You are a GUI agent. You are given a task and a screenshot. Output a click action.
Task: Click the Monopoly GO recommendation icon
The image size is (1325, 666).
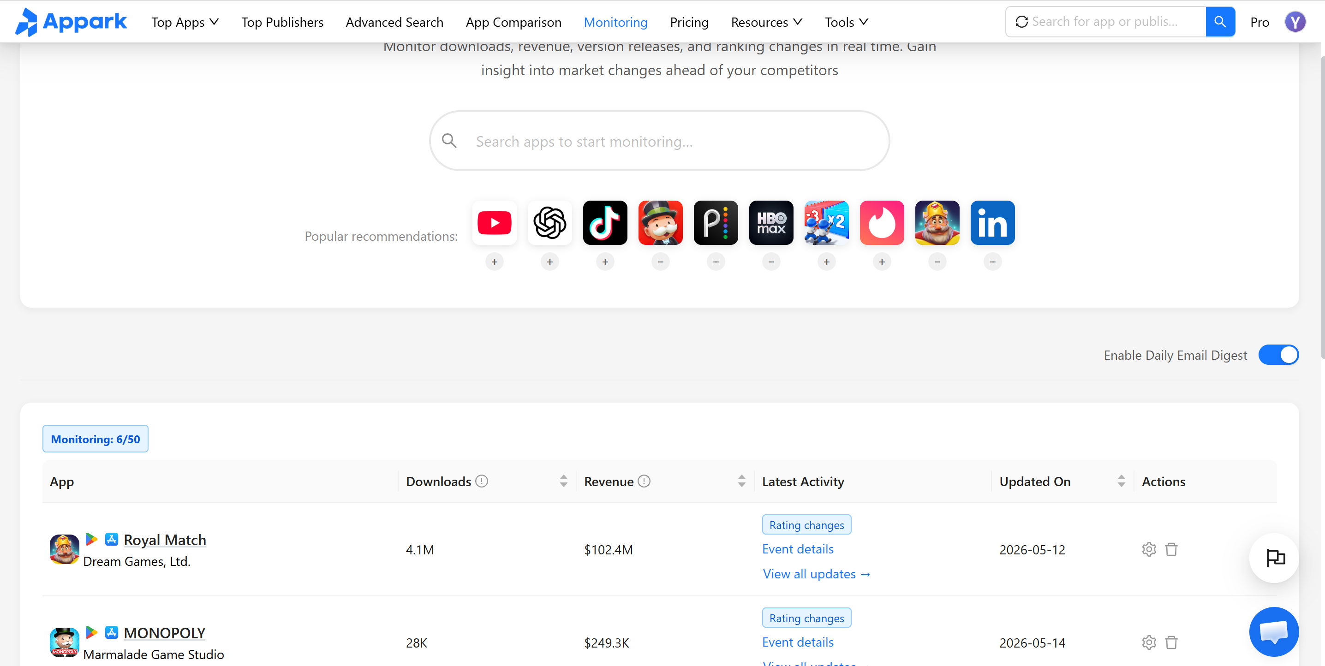coord(661,223)
